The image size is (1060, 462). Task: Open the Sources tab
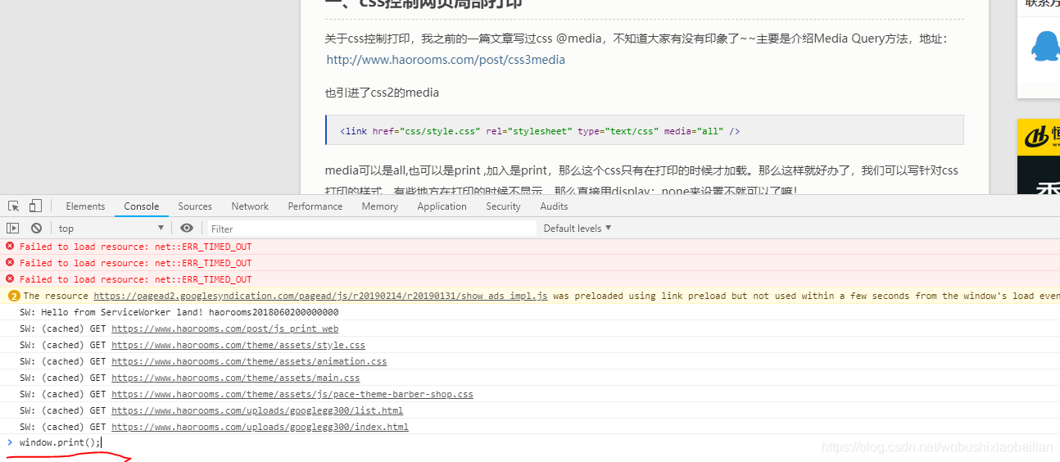(x=195, y=206)
